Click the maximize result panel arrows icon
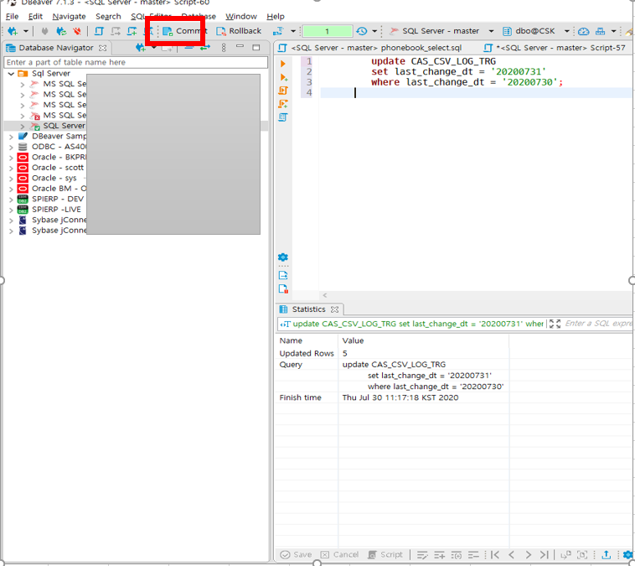635x566 pixels. (x=555, y=324)
